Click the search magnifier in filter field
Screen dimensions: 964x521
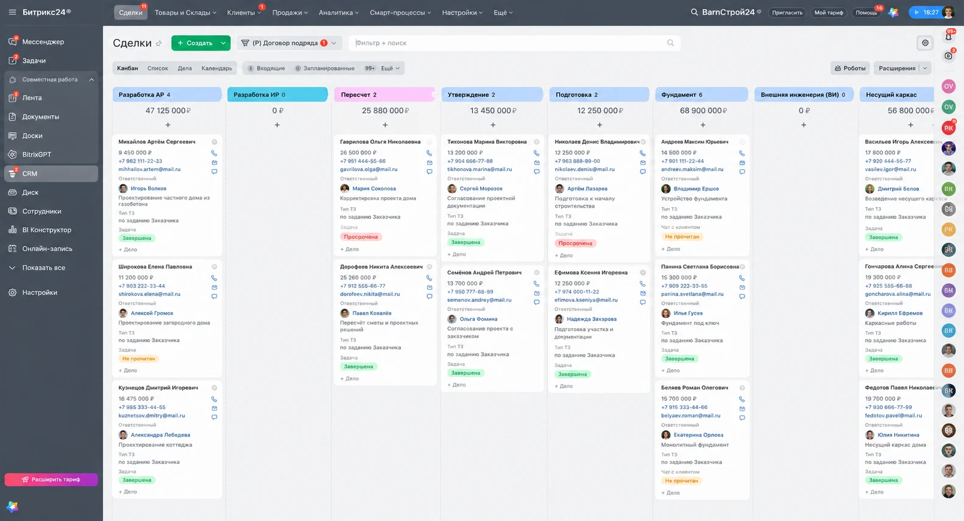(670, 43)
